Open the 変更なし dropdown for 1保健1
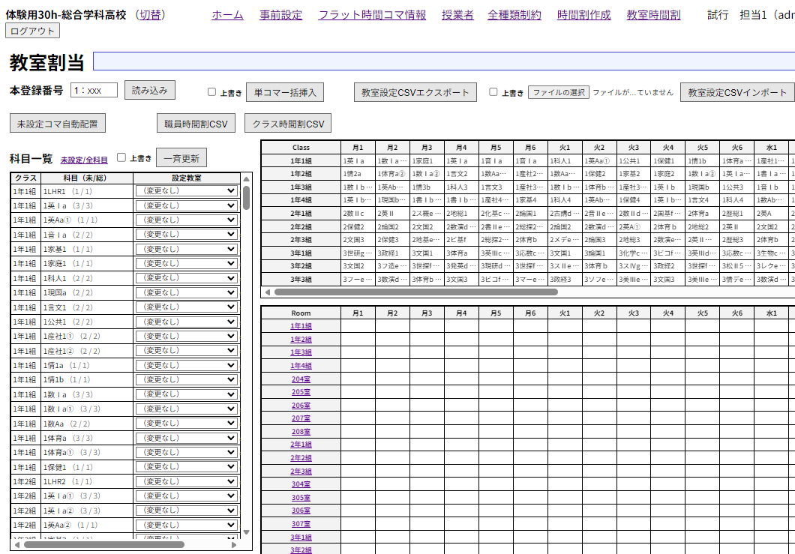 [186, 466]
